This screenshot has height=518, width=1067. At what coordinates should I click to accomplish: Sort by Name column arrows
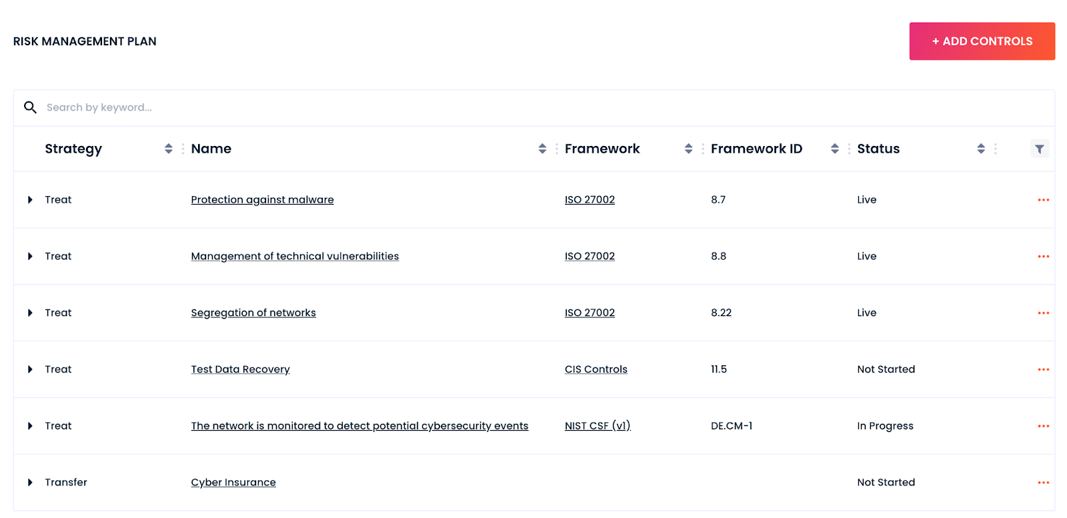tap(542, 149)
